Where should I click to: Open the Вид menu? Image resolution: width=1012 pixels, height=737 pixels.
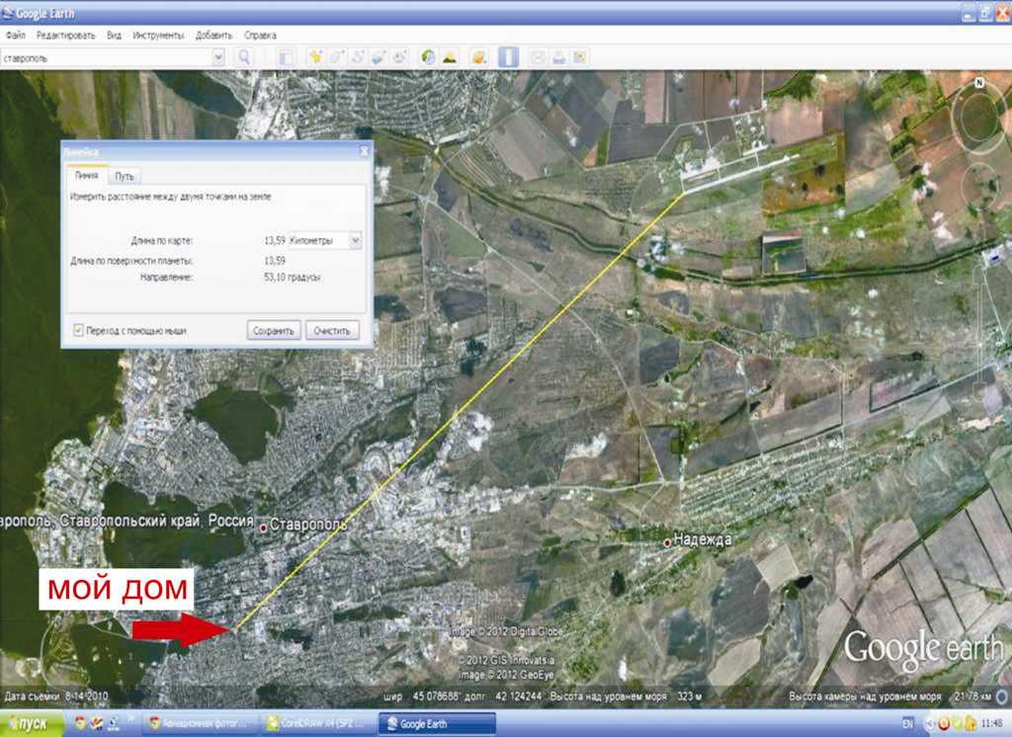pos(115,35)
